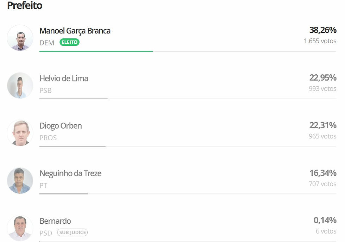Click the green ELEITO badge
345x242 pixels.
69,43
